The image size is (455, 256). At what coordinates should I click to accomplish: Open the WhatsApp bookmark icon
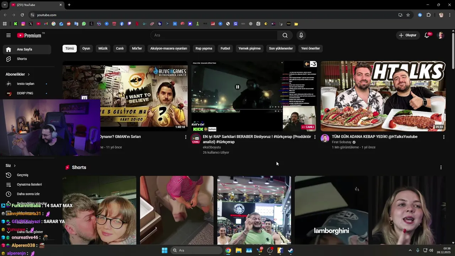84,24
